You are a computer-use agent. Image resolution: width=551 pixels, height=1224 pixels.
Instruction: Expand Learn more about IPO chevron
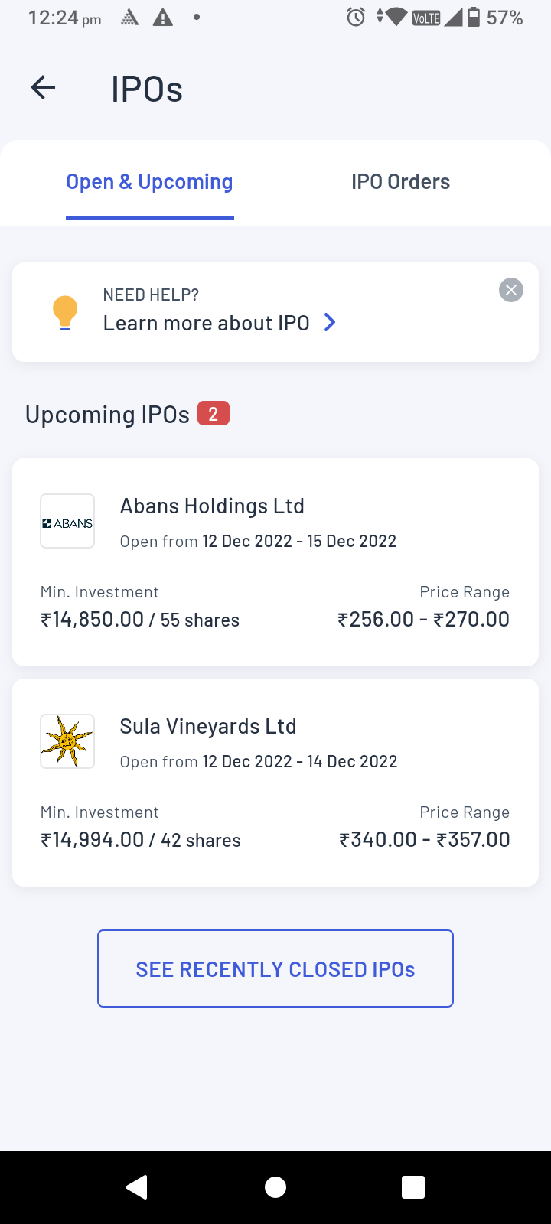(330, 323)
